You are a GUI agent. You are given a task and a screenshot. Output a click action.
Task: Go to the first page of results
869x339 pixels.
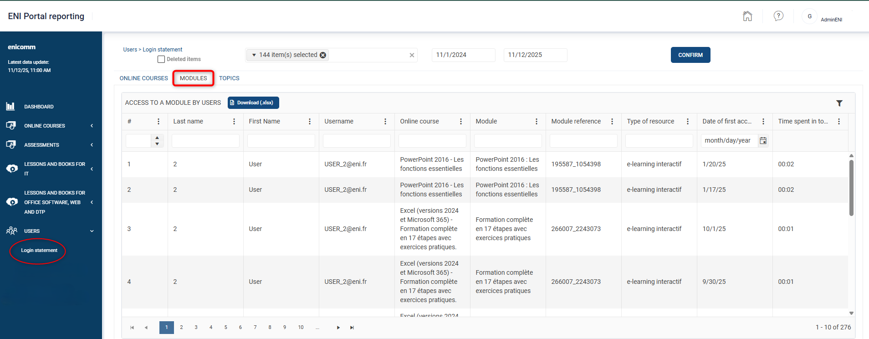(132, 328)
